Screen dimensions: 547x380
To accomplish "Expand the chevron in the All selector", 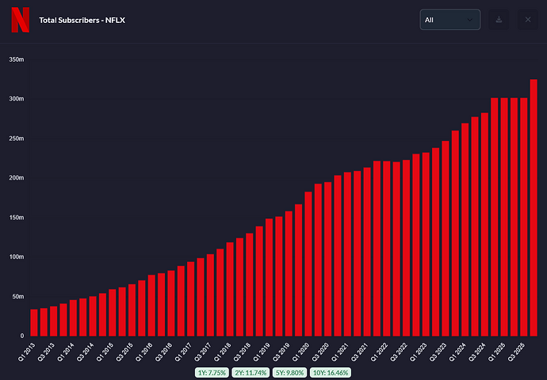I will click(470, 20).
